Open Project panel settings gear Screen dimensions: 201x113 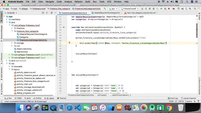52,13
